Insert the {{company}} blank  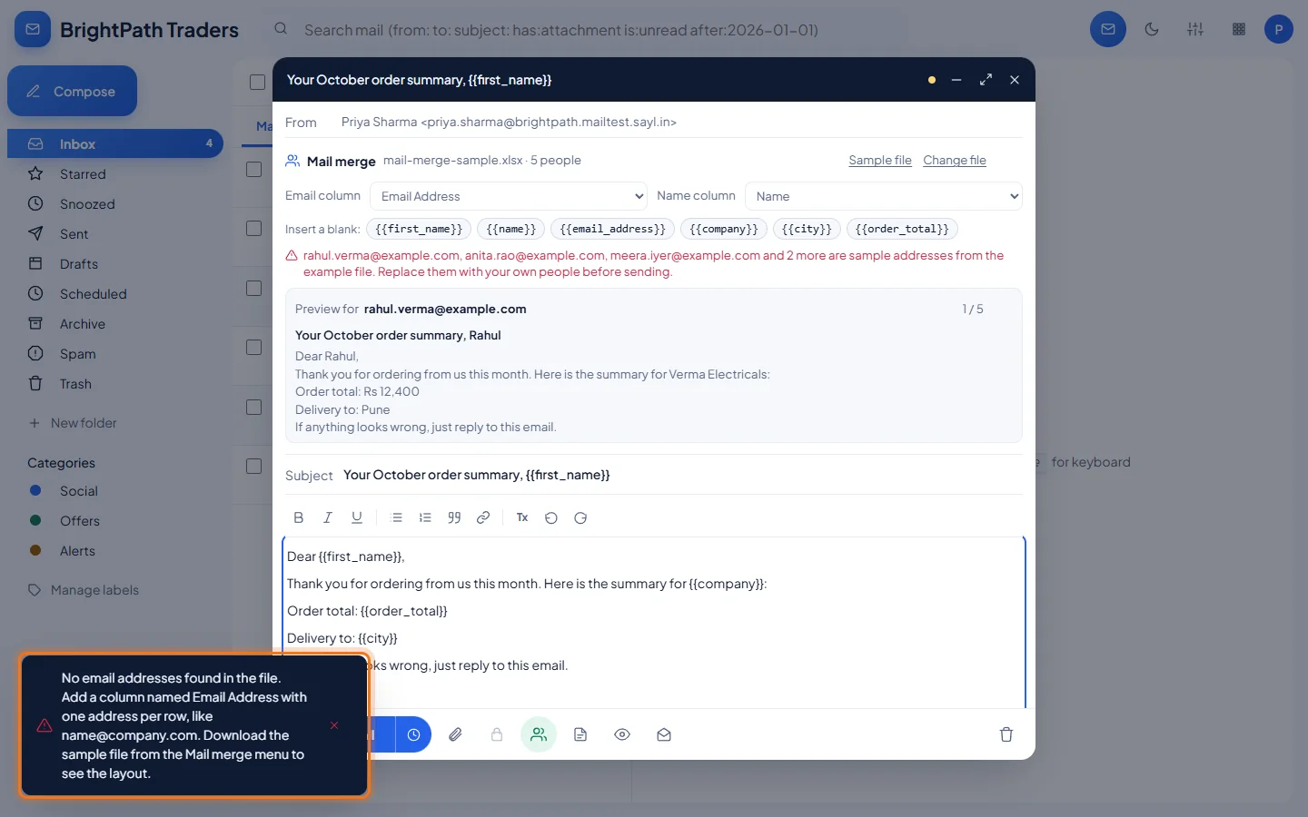coord(724,229)
